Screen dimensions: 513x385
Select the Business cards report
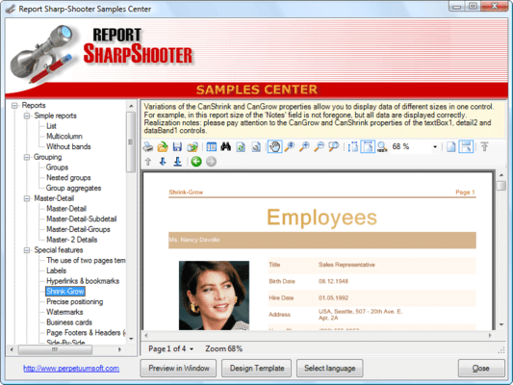pos(69,322)
